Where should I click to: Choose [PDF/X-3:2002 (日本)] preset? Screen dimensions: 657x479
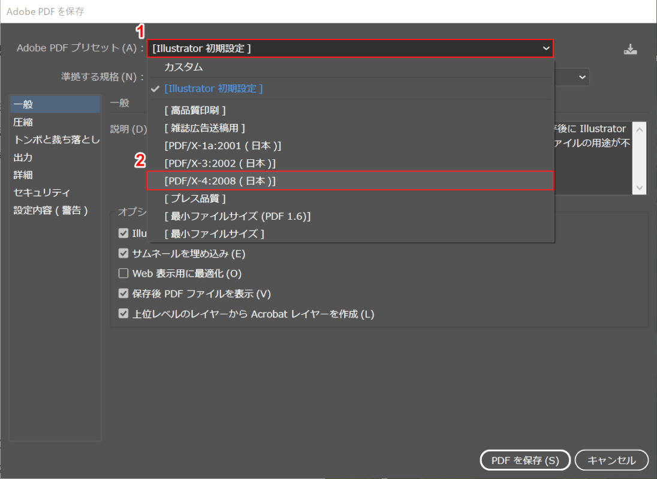[x=350, y=163]
